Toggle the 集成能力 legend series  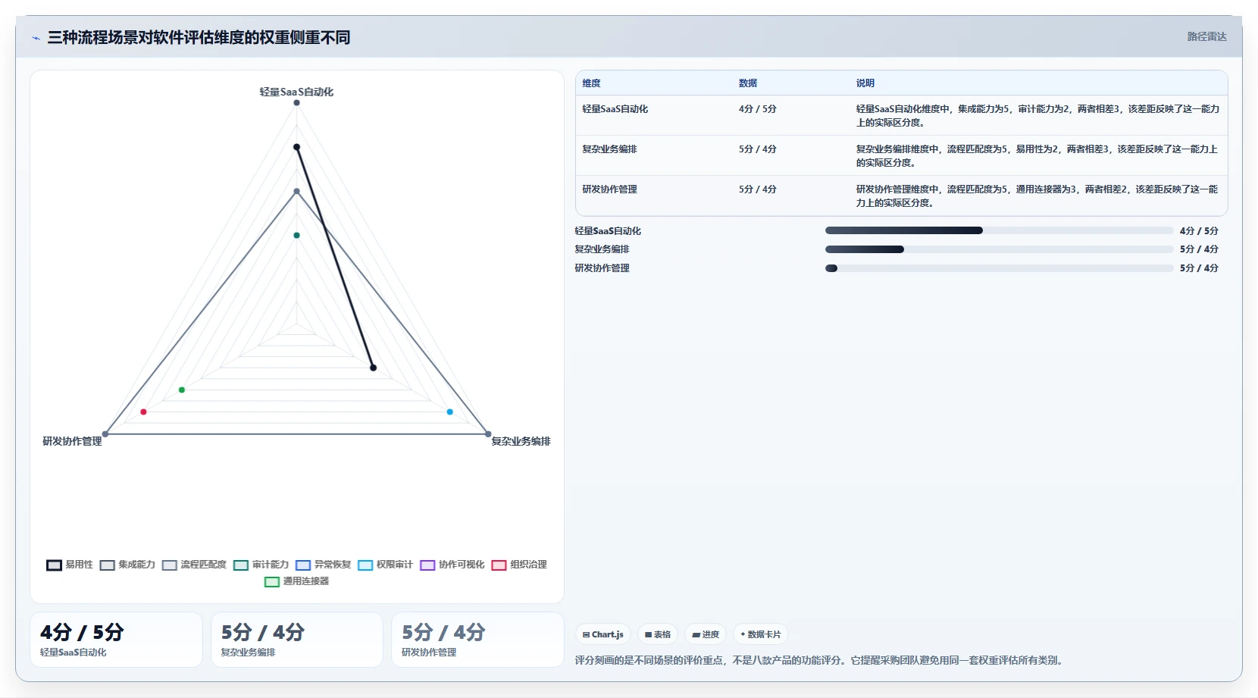(x=127, y=565)
